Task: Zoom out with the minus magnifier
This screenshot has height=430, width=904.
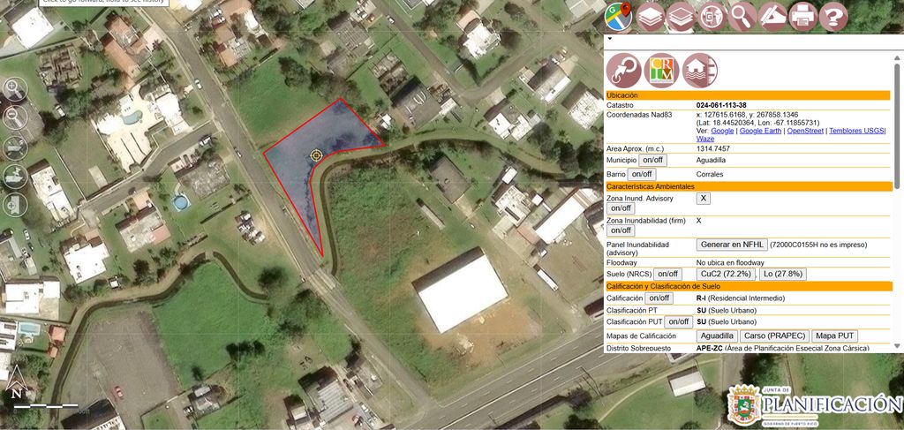Action: (x=14, y=117)
